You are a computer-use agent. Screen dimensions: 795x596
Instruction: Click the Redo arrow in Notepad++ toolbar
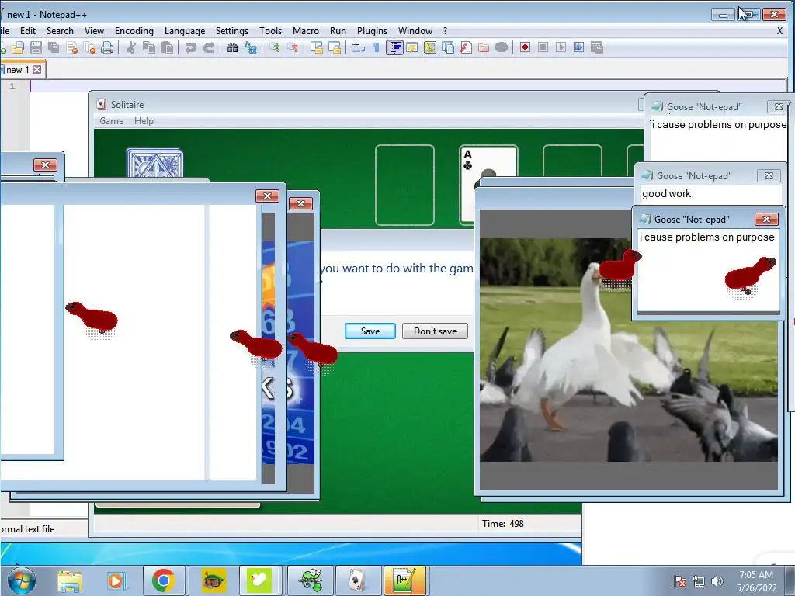(208, 47)
